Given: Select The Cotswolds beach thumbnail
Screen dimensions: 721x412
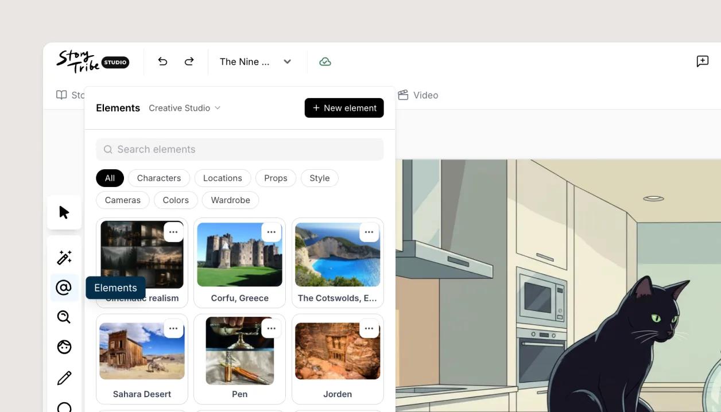Looking at the screenshot, I should tap(338, 255).
